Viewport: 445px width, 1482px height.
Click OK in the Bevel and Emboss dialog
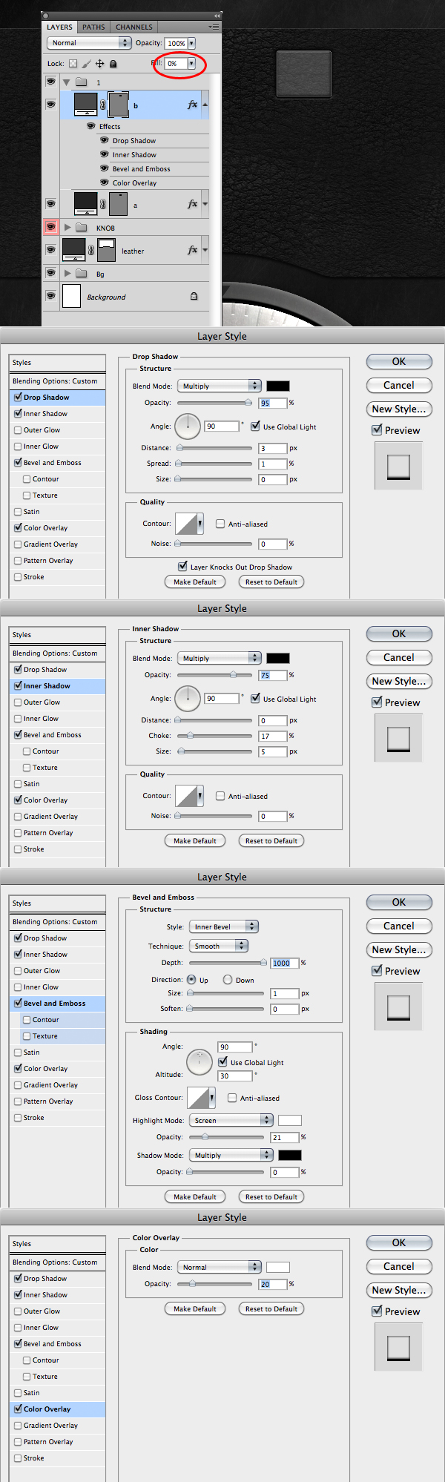pyautogui.click(x=399, y=902)
